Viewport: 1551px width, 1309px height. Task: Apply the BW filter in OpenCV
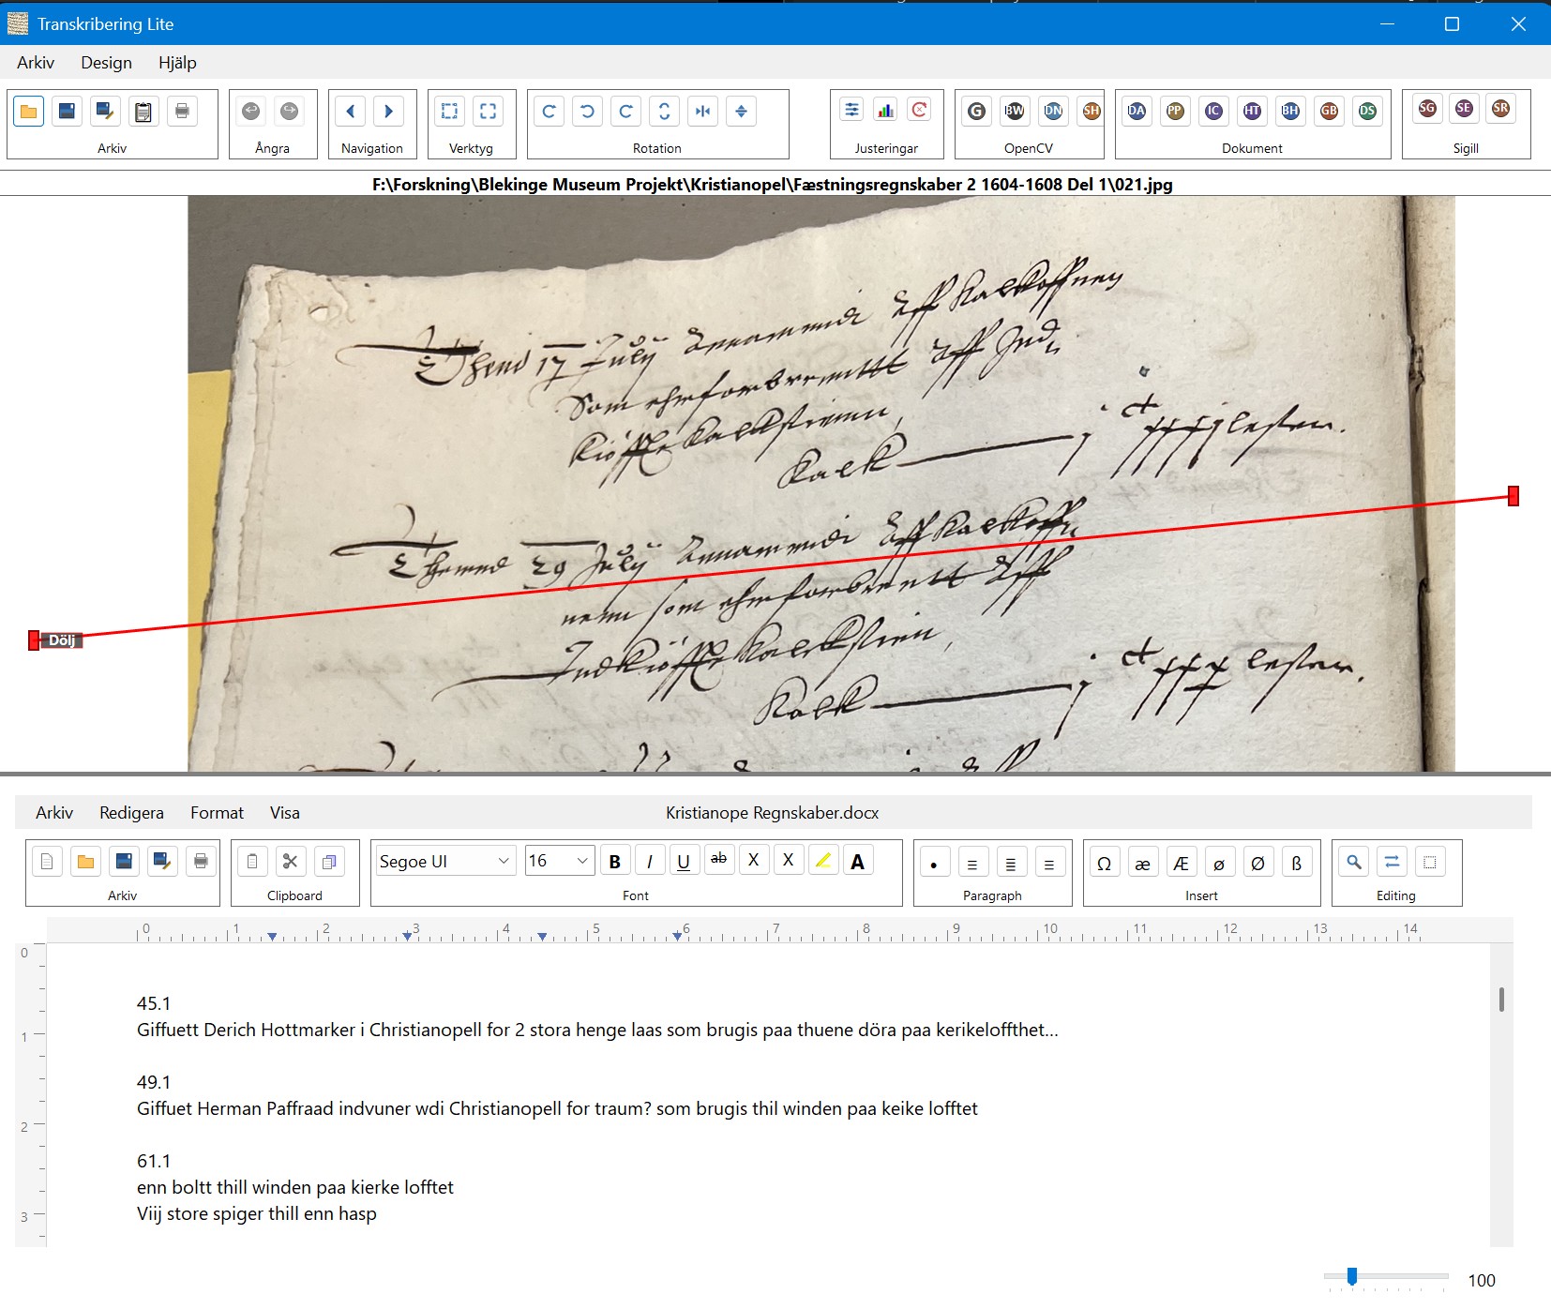coord(1015,111)
